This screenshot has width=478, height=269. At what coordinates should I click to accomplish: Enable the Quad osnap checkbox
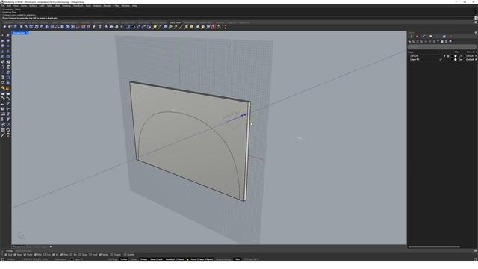point(80,254)
